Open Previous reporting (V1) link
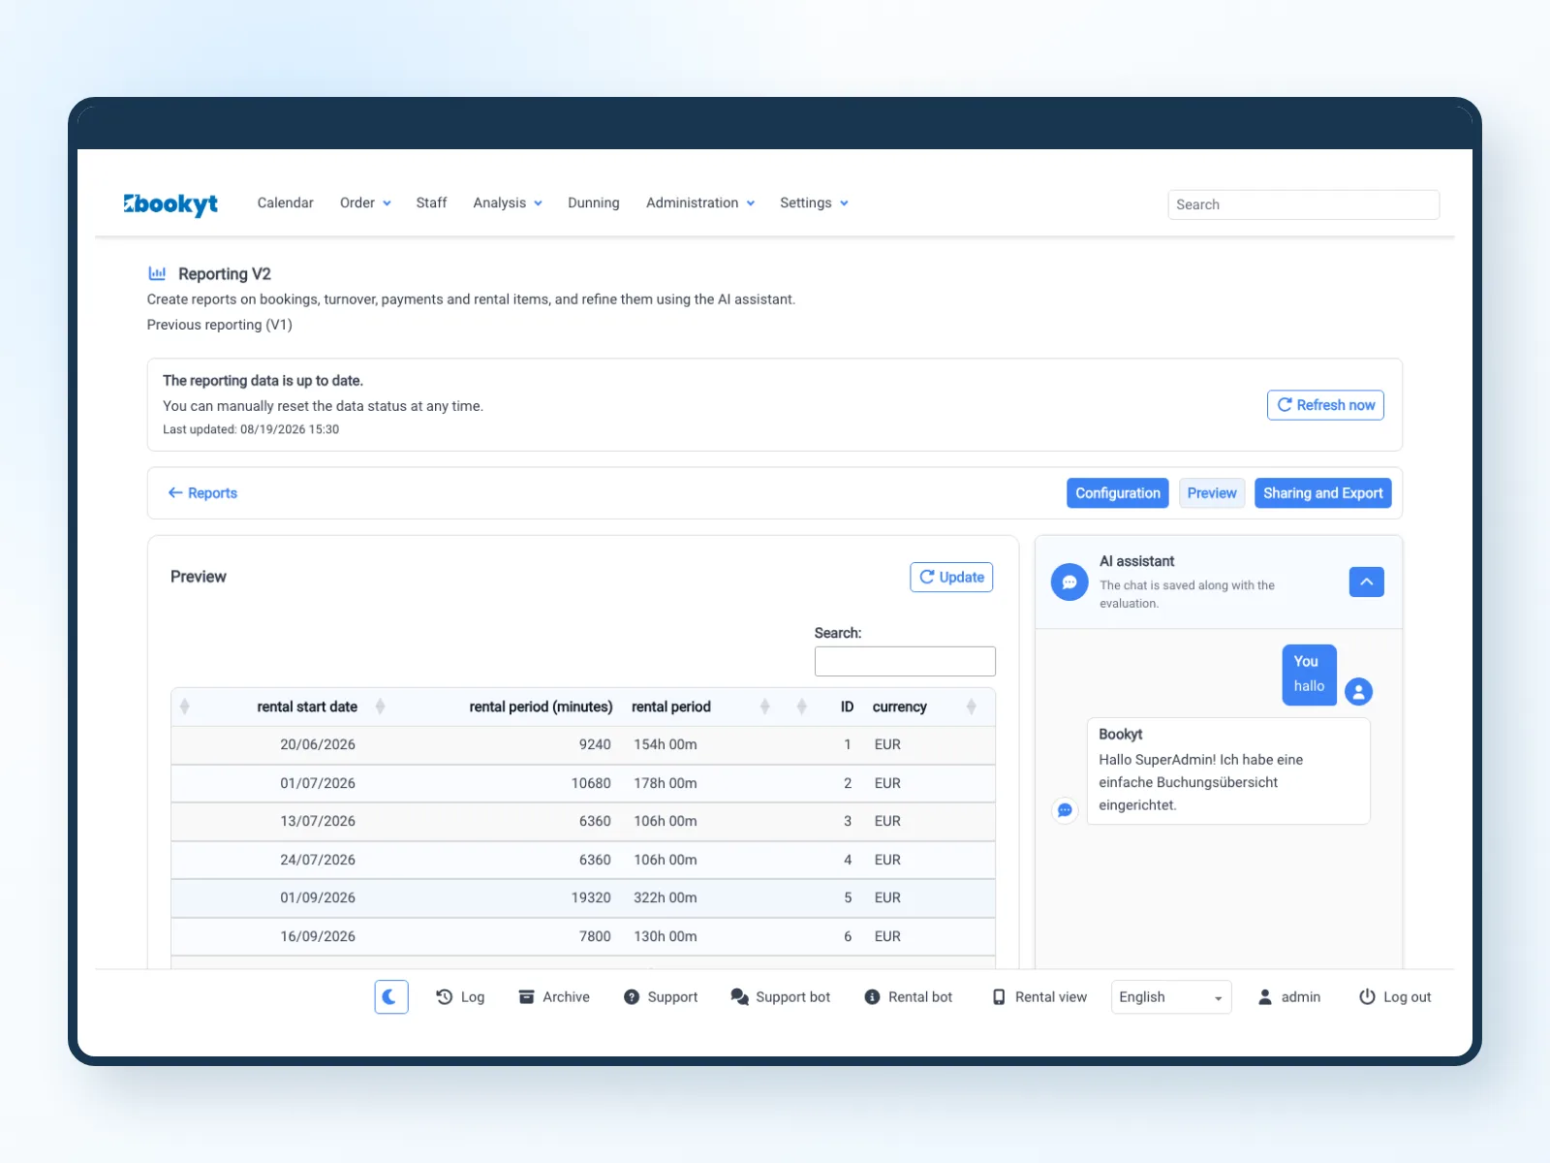This screenshot has width=1550, height=1163. coord(220,325)
